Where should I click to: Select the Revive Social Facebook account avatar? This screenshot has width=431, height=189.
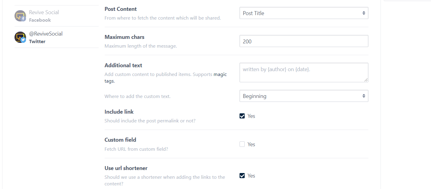pyautogui.click(x=20, y=16)
